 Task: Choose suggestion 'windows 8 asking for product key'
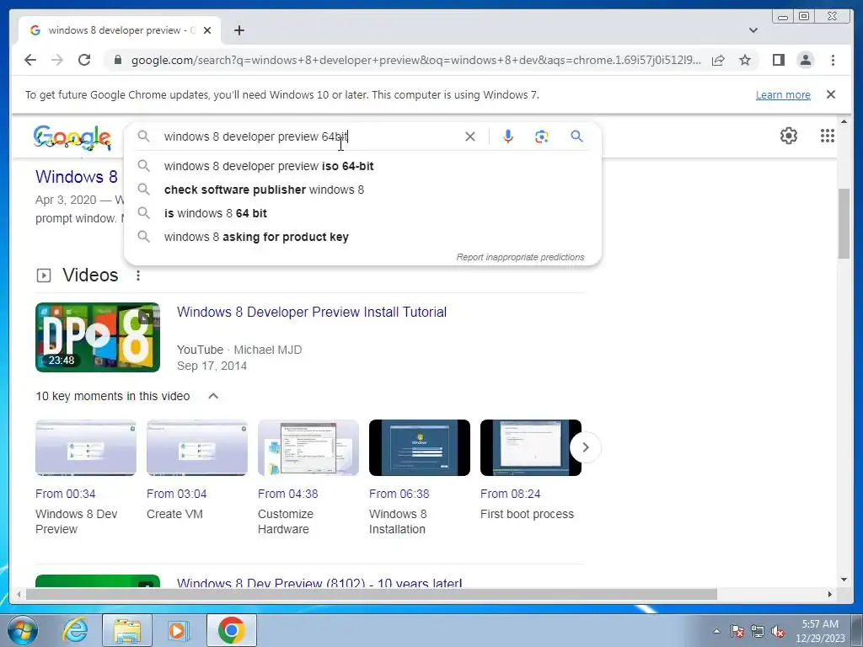coord(362,237)
